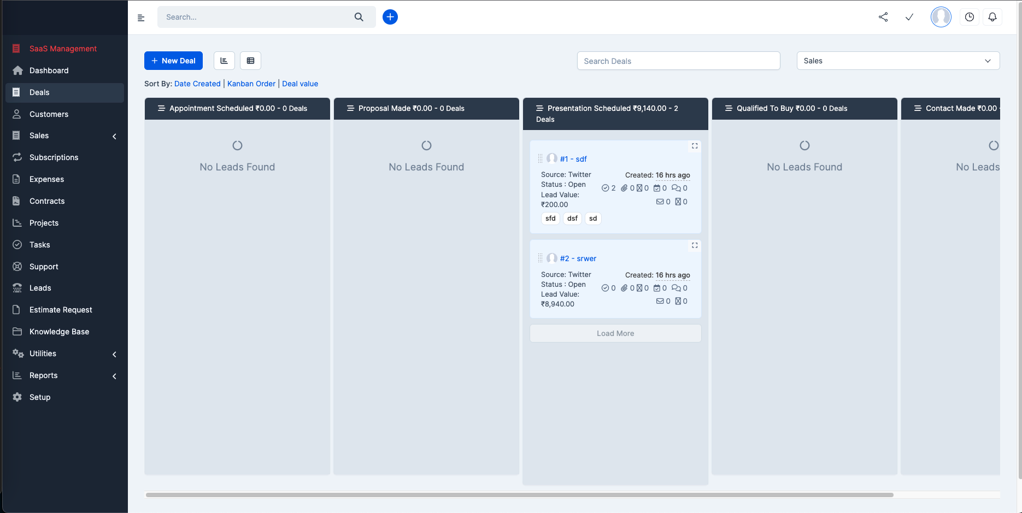Click Appointment Scheduled column menu icon
This screenshot has width=1022, height=513.
(162, 108)
